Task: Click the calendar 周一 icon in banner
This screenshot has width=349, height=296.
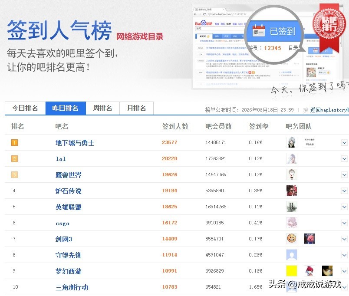Action: pos(259,30)
